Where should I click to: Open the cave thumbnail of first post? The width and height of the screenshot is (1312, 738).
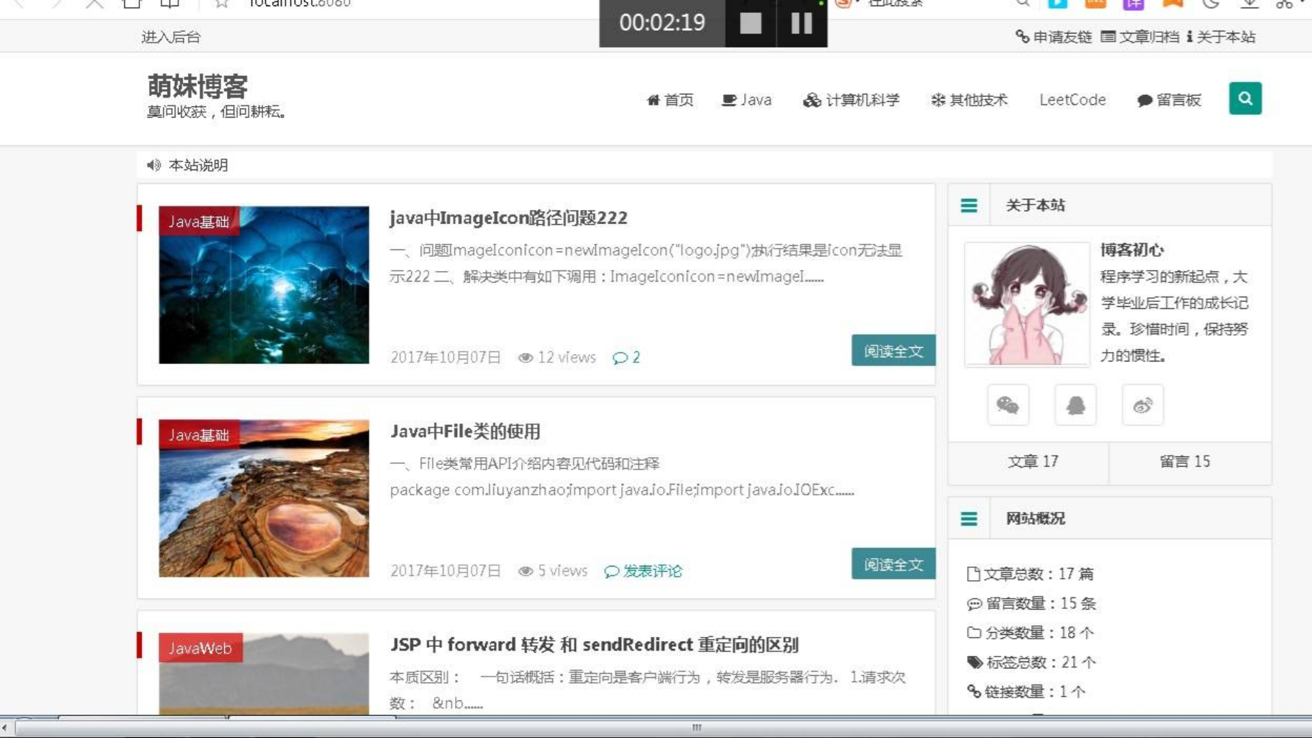click(264, 285)
